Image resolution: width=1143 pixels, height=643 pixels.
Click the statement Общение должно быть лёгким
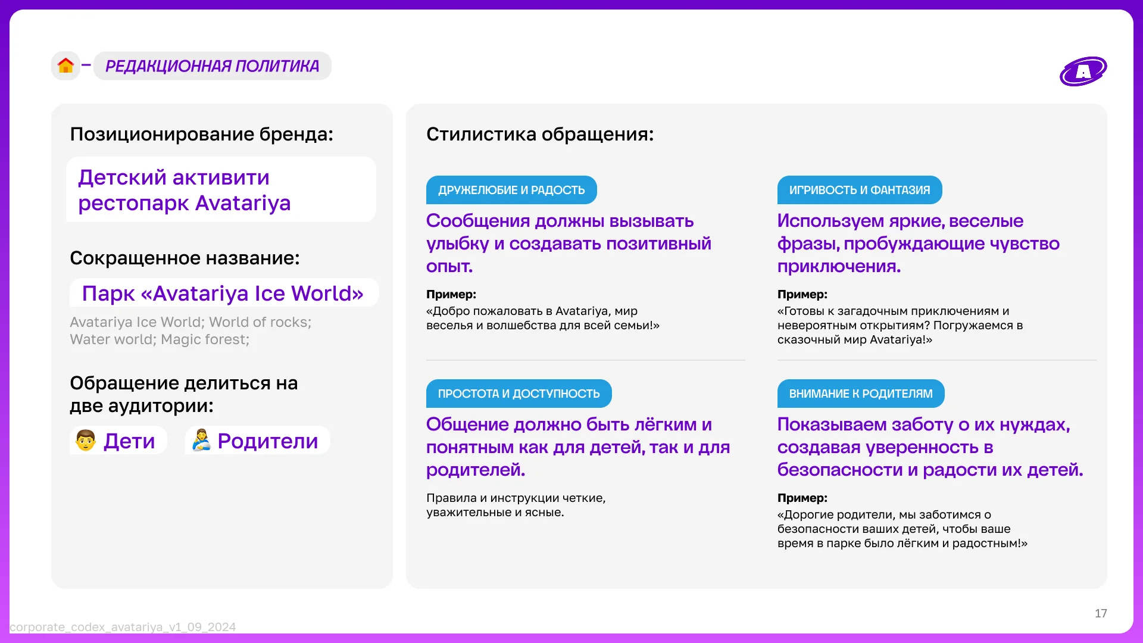coord(578,447)
